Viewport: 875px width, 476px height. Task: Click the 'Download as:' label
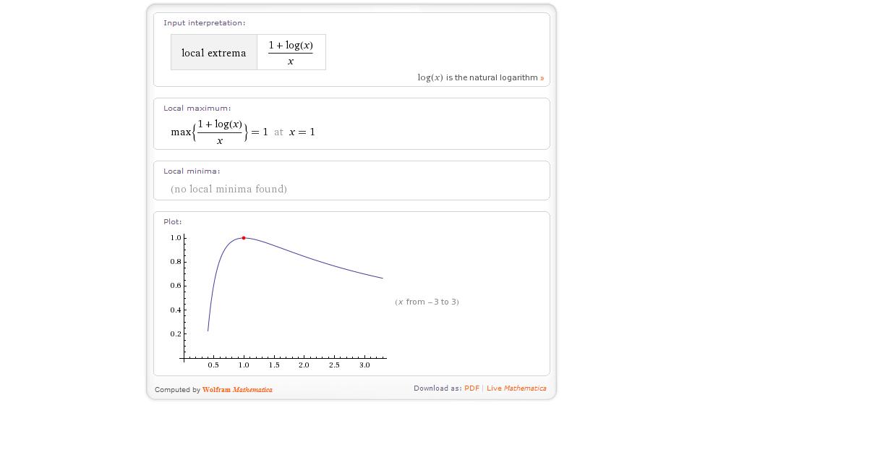pyautogui.click(x=437, y=388)
